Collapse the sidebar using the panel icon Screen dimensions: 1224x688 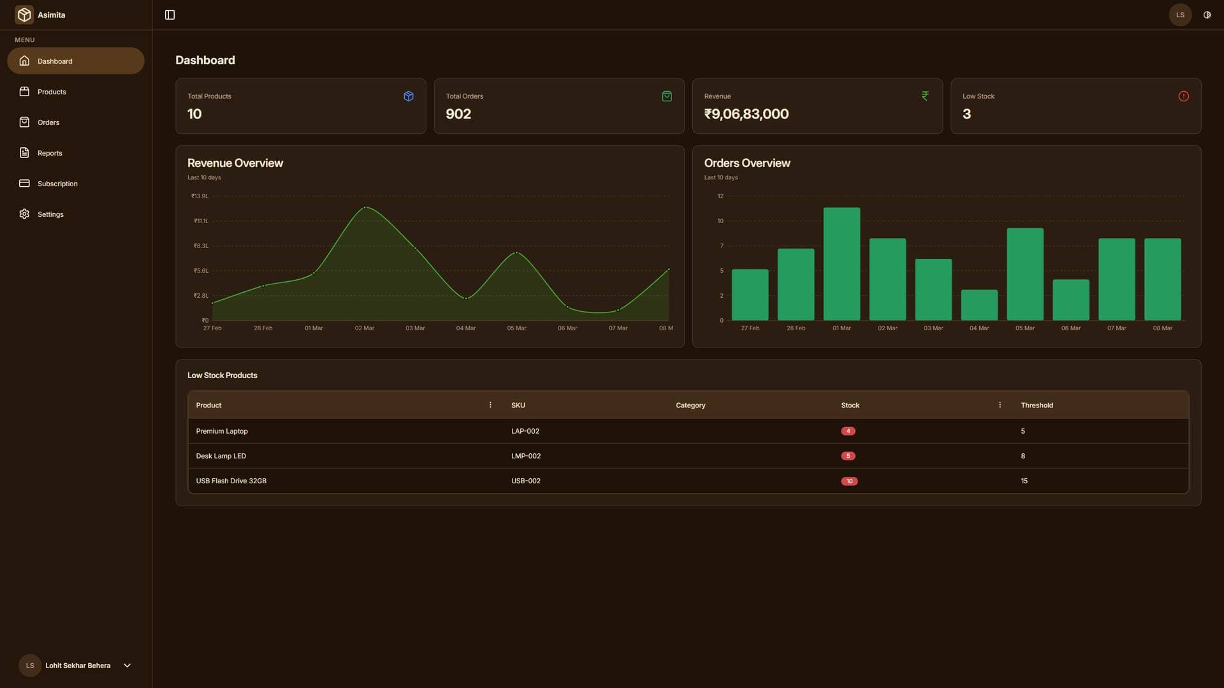170,14
